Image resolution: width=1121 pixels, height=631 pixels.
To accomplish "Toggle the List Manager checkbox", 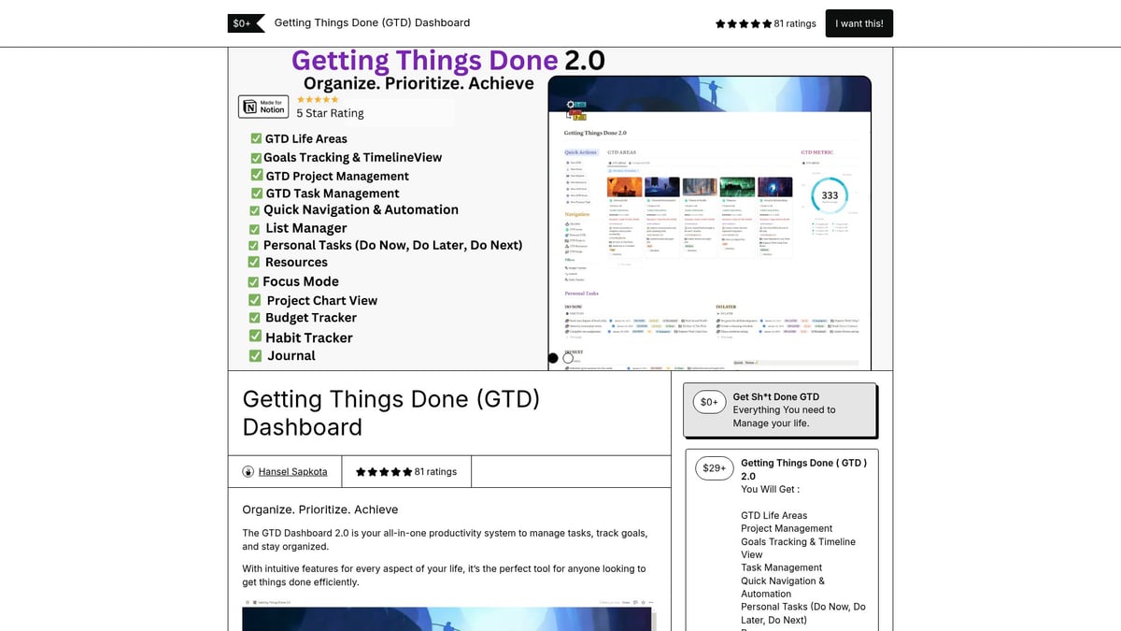I will [x=254, y=227].
